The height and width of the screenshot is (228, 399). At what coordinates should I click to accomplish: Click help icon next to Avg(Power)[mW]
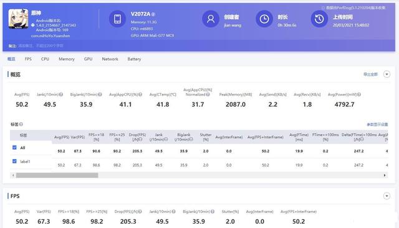[x=359, y=94]
